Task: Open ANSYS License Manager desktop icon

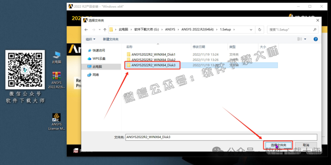Action: pyautogui.click(x=56, y=121)
